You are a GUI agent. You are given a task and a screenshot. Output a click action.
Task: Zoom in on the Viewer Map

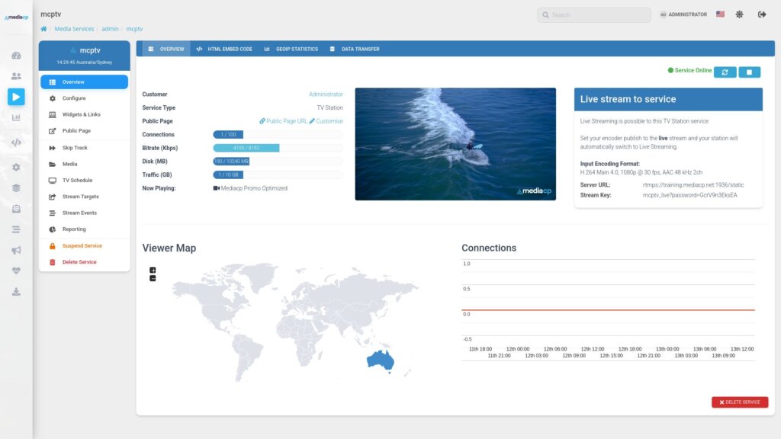[x=153, y=270]
